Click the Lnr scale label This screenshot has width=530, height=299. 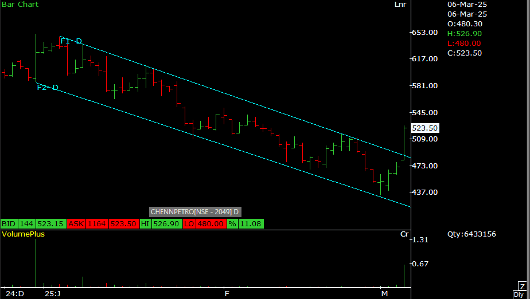coord(400,5)
